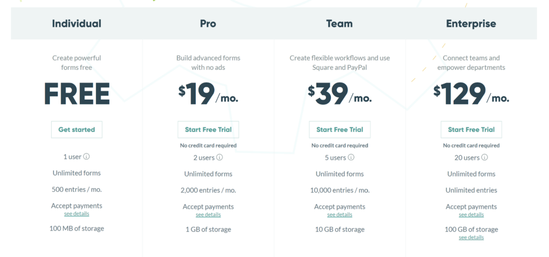
Task: Click info icon next to 1 user
Action: tap(86, 157)
